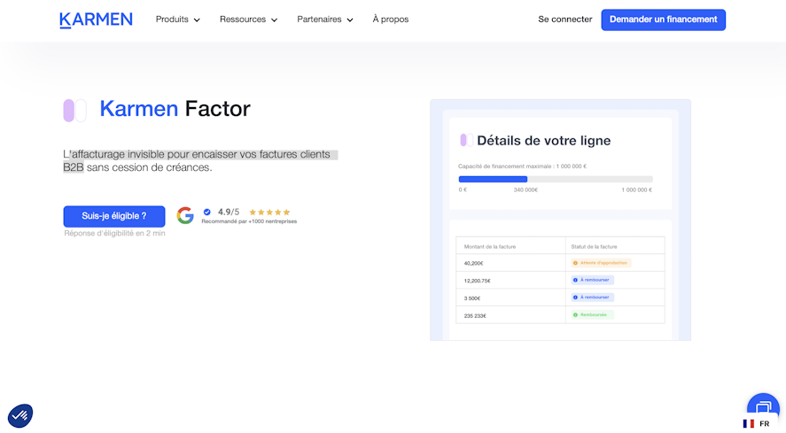Click Se connecter link
The width and height of the screenshot is (786, 433).
[565, 19]
